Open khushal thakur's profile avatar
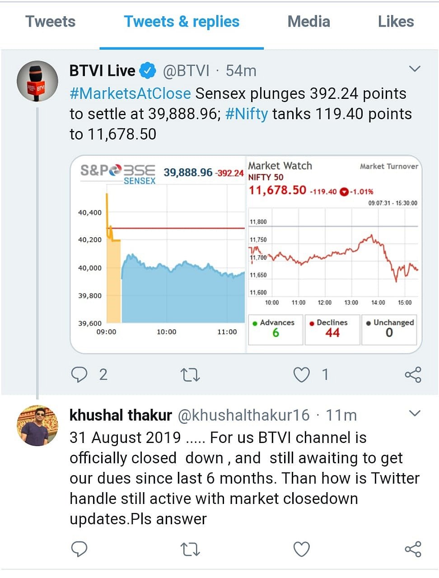The image size is (439, 578). 37,425
